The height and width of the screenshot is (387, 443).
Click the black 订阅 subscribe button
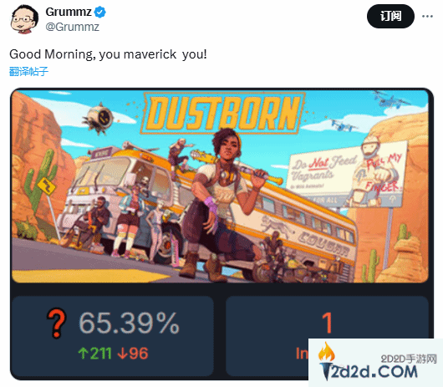[x=390, y=17]
